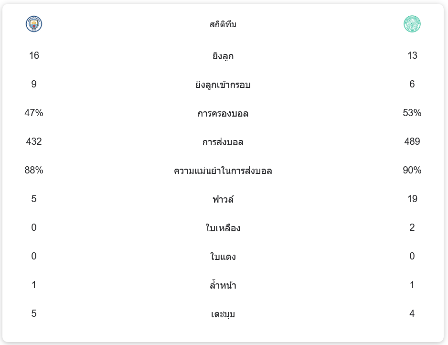The height and width of the screenshot is (345, 448).
Task: Select the ความแม่นยำในการส่งบอล label
Action: pyautogui.click(x=223, y=171)
